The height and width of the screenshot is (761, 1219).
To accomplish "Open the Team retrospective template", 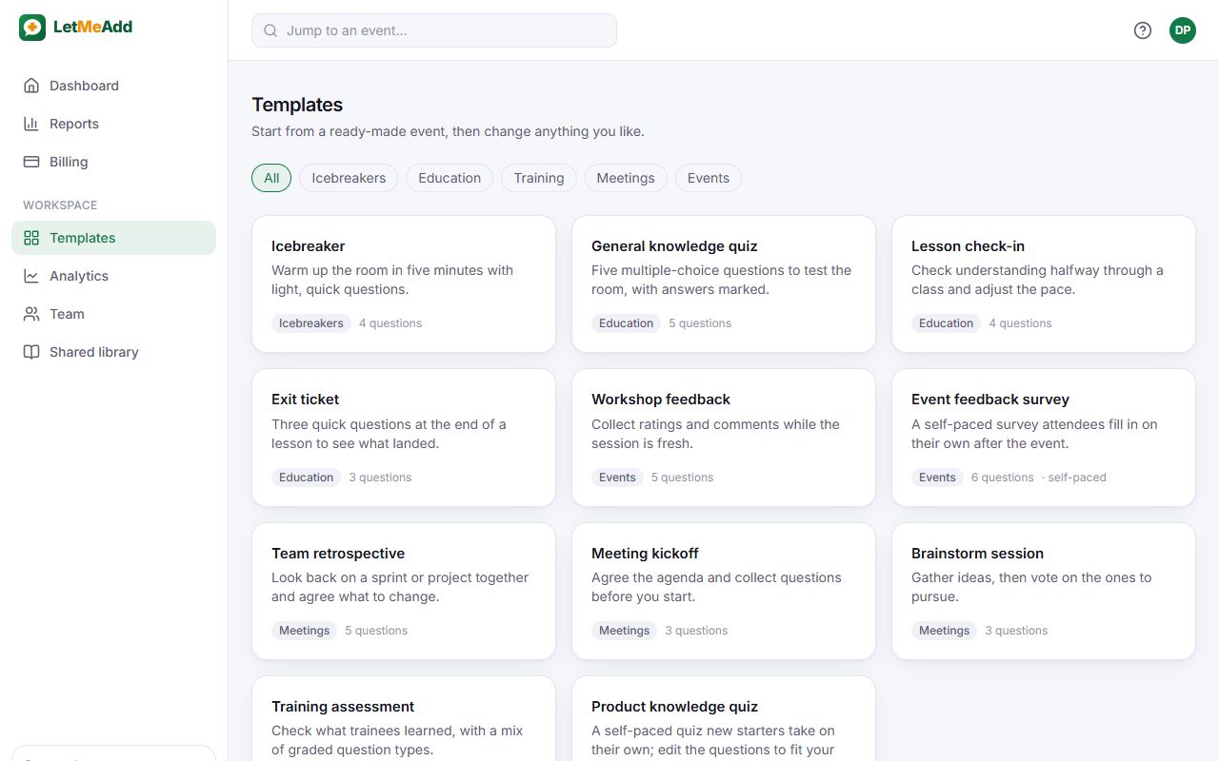I will (404, 591).
